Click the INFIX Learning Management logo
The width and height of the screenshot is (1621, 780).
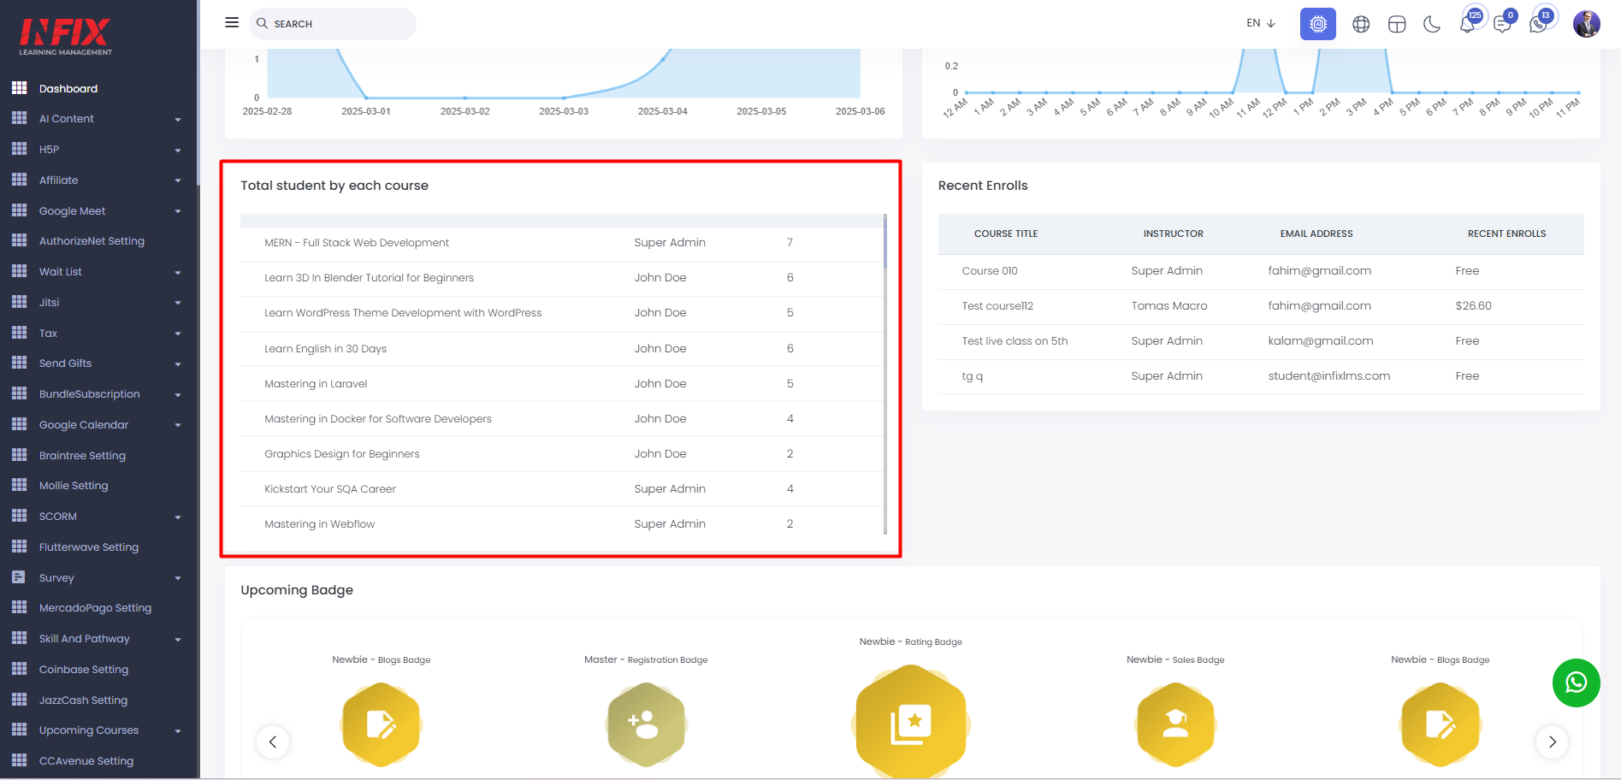[x=66, y=37]
